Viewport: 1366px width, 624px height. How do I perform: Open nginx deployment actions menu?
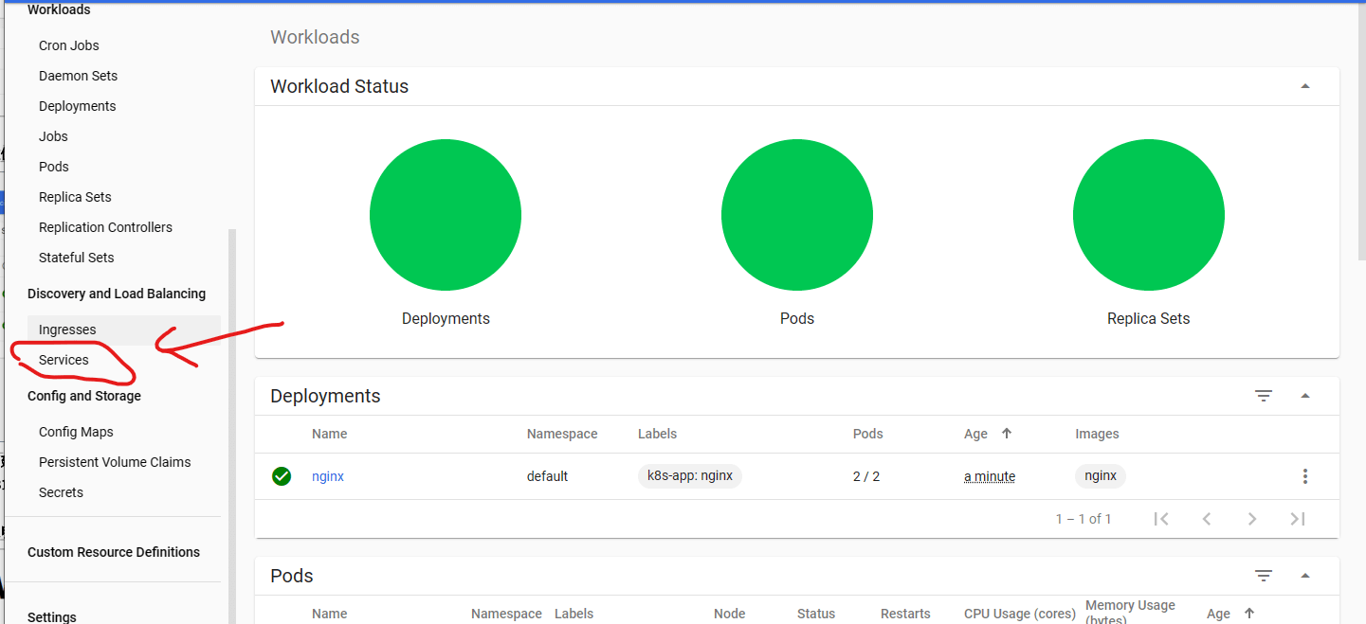coord(1305,476)
